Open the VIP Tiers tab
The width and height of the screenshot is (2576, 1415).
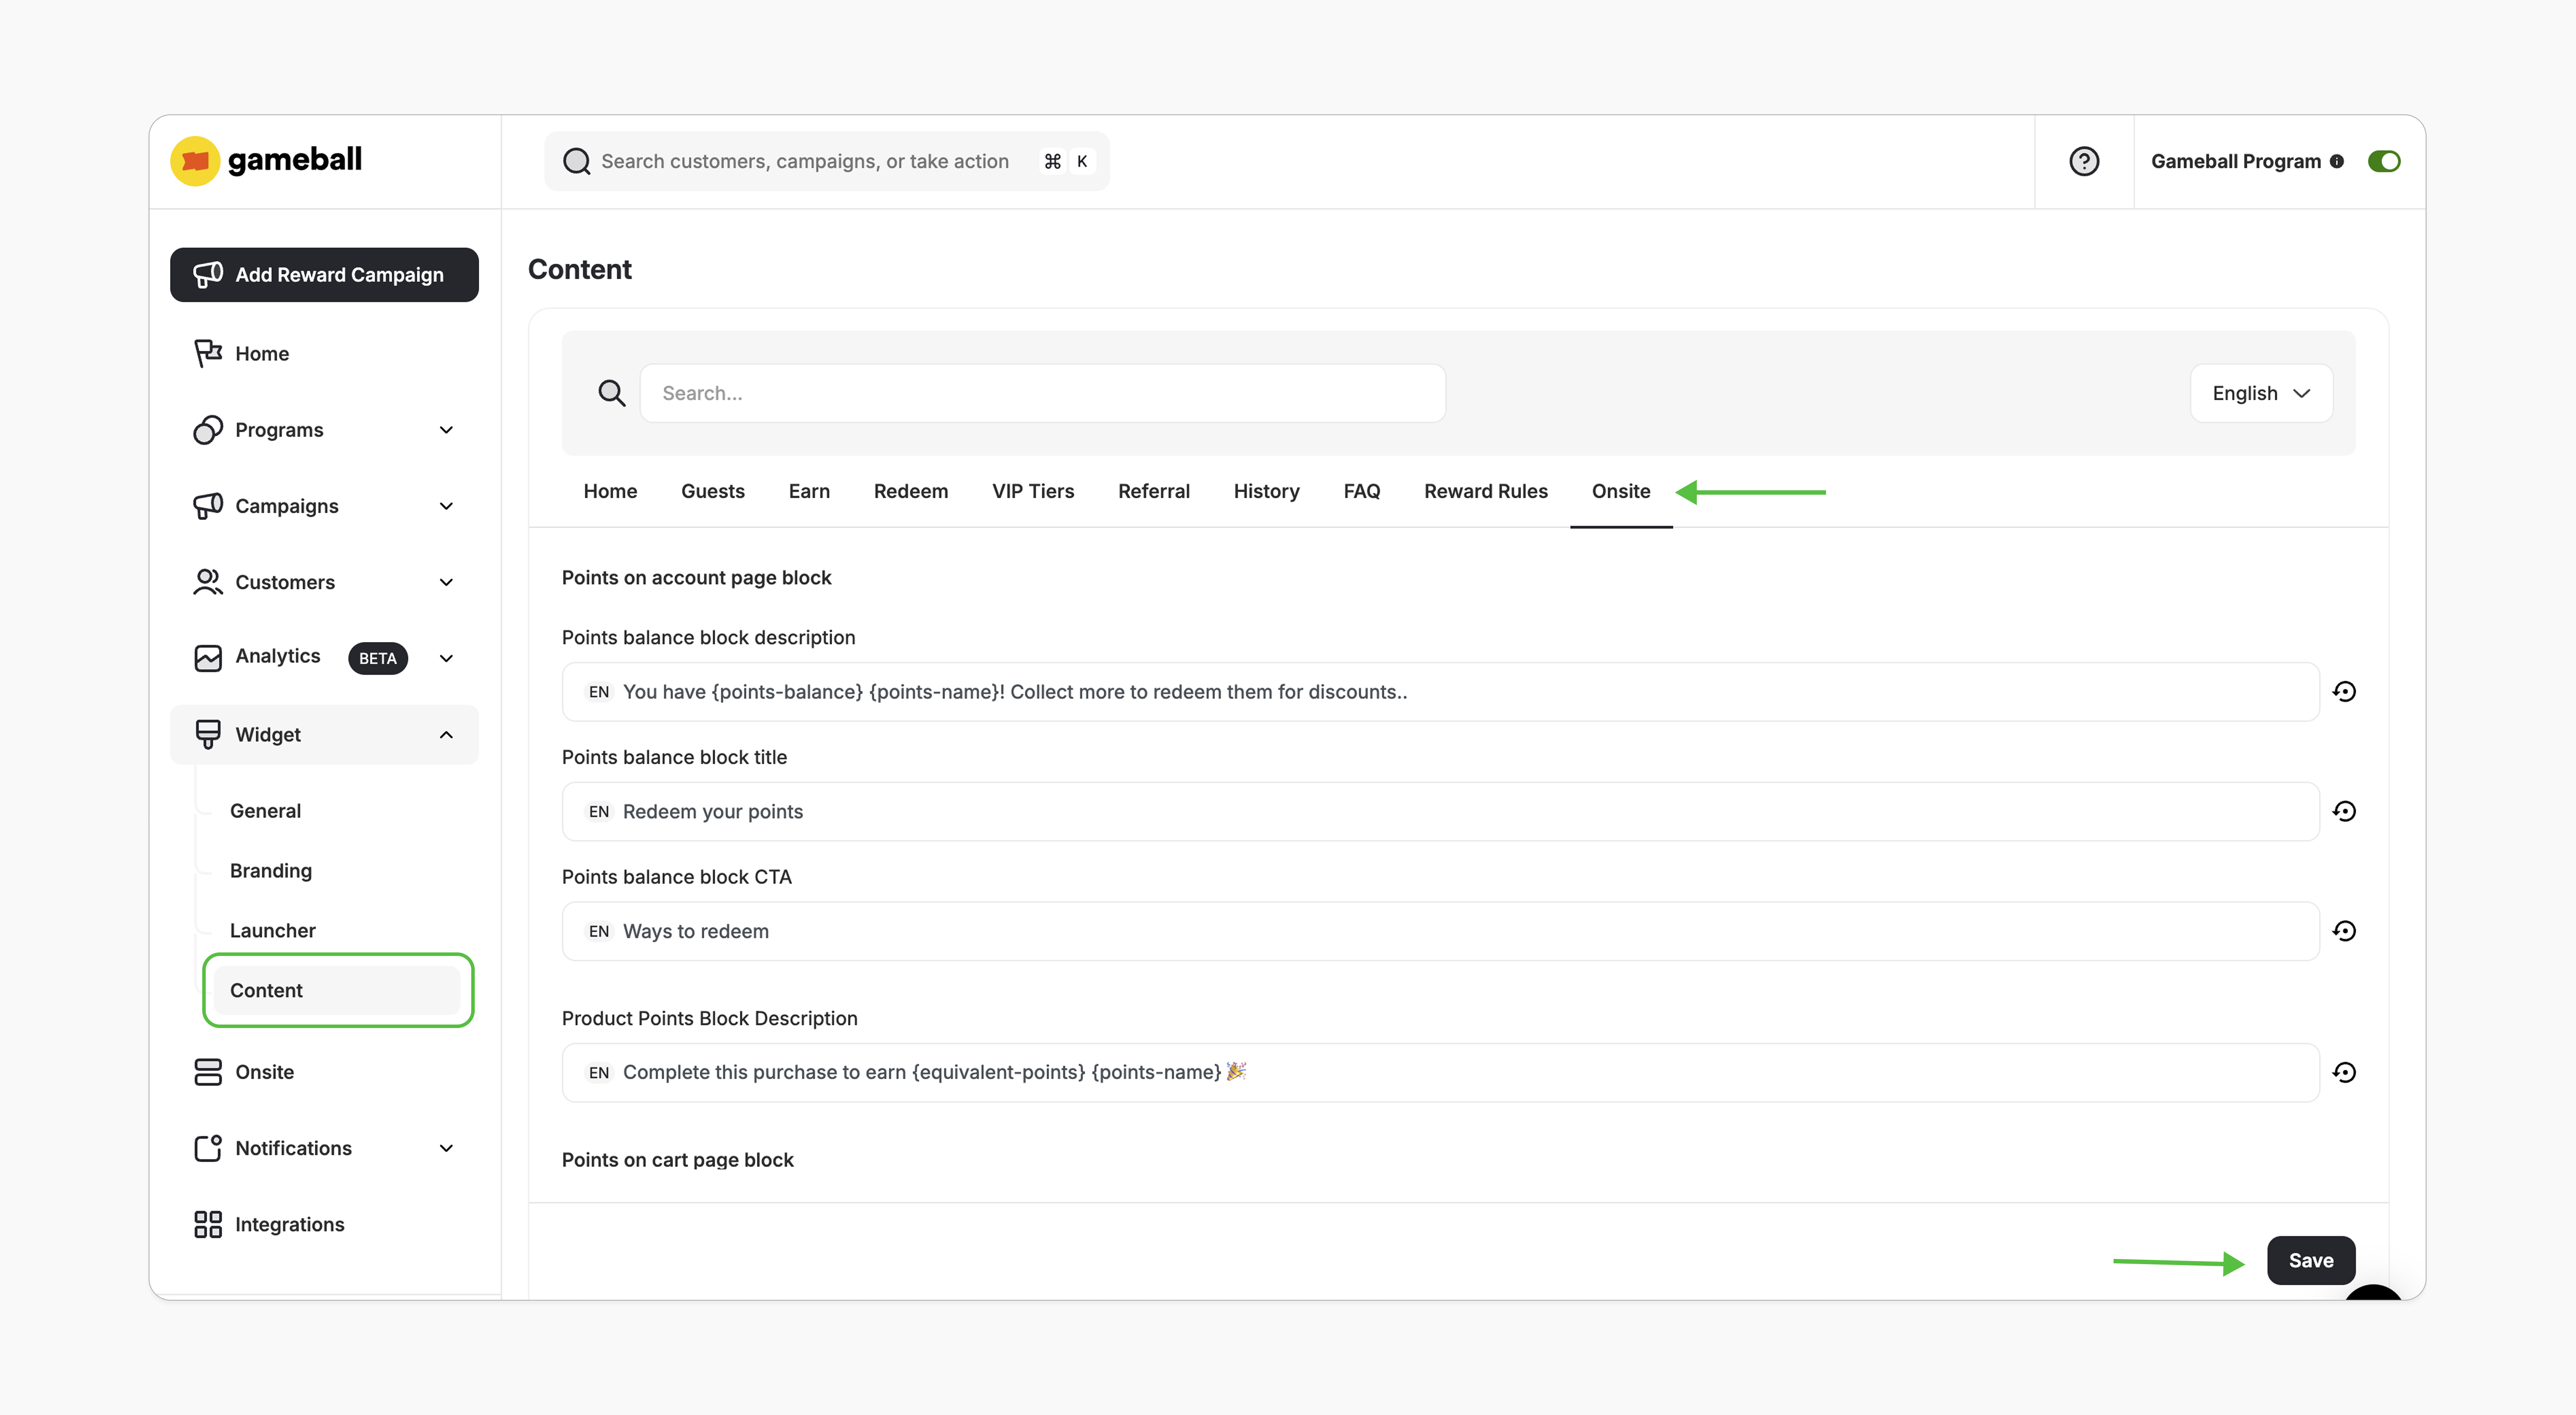(1033, 491)
